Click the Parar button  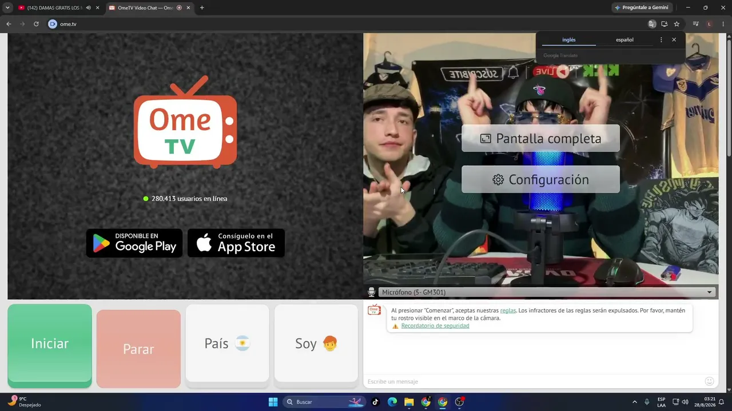[138, 349]
